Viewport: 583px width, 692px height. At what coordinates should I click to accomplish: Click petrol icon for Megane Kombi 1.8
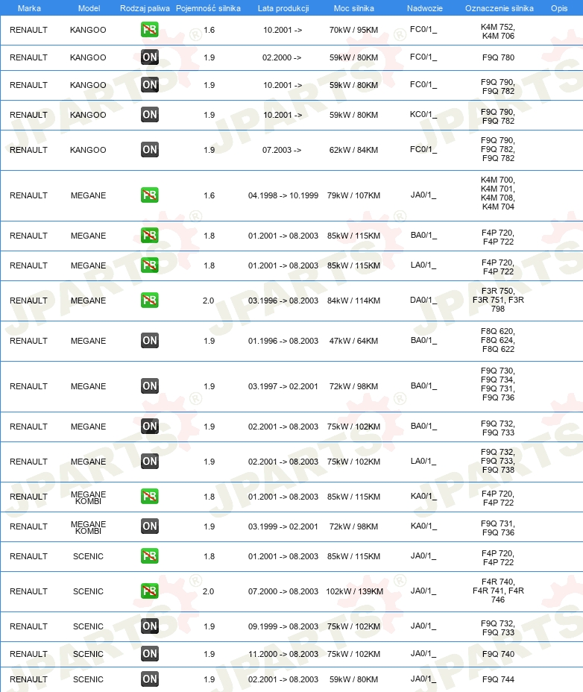pos(150,496)
